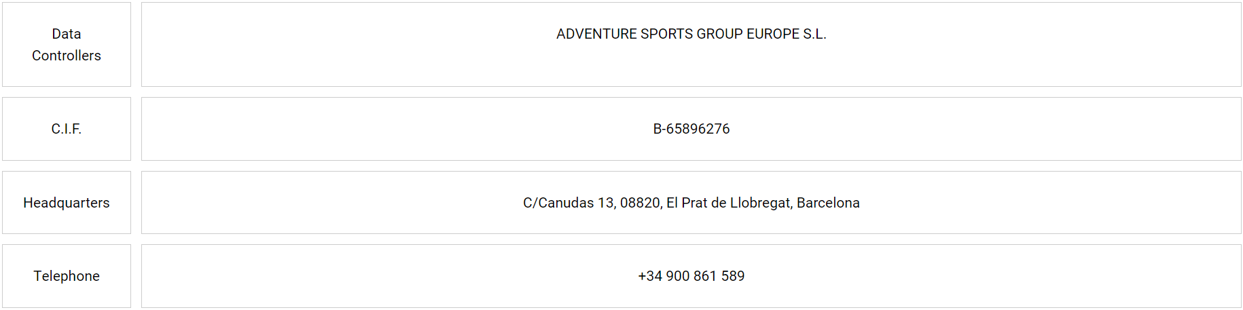This screenshot has width=1243, height=310.
Task: Click the +34 country prefix
Action: coord(650,276)
